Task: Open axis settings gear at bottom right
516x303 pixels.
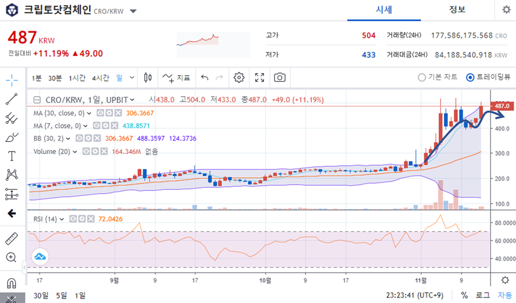Action: [x=505, y=280]
